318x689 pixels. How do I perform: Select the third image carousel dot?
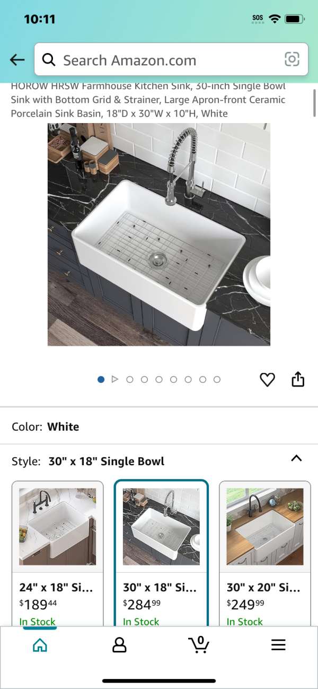(130, 379)
